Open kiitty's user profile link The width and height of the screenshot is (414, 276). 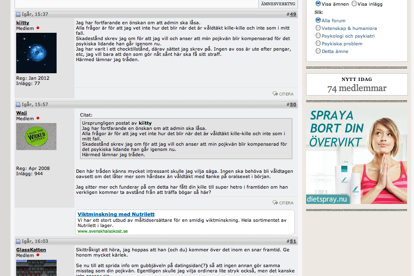pos(23,23)
